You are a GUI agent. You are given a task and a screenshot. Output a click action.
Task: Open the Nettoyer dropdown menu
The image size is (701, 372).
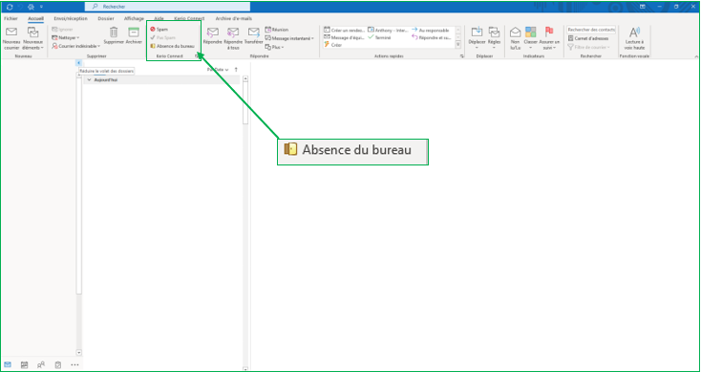[x=66, y=37]
